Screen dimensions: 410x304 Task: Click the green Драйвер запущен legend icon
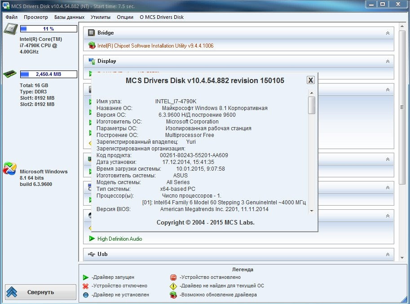click(86, 278)
